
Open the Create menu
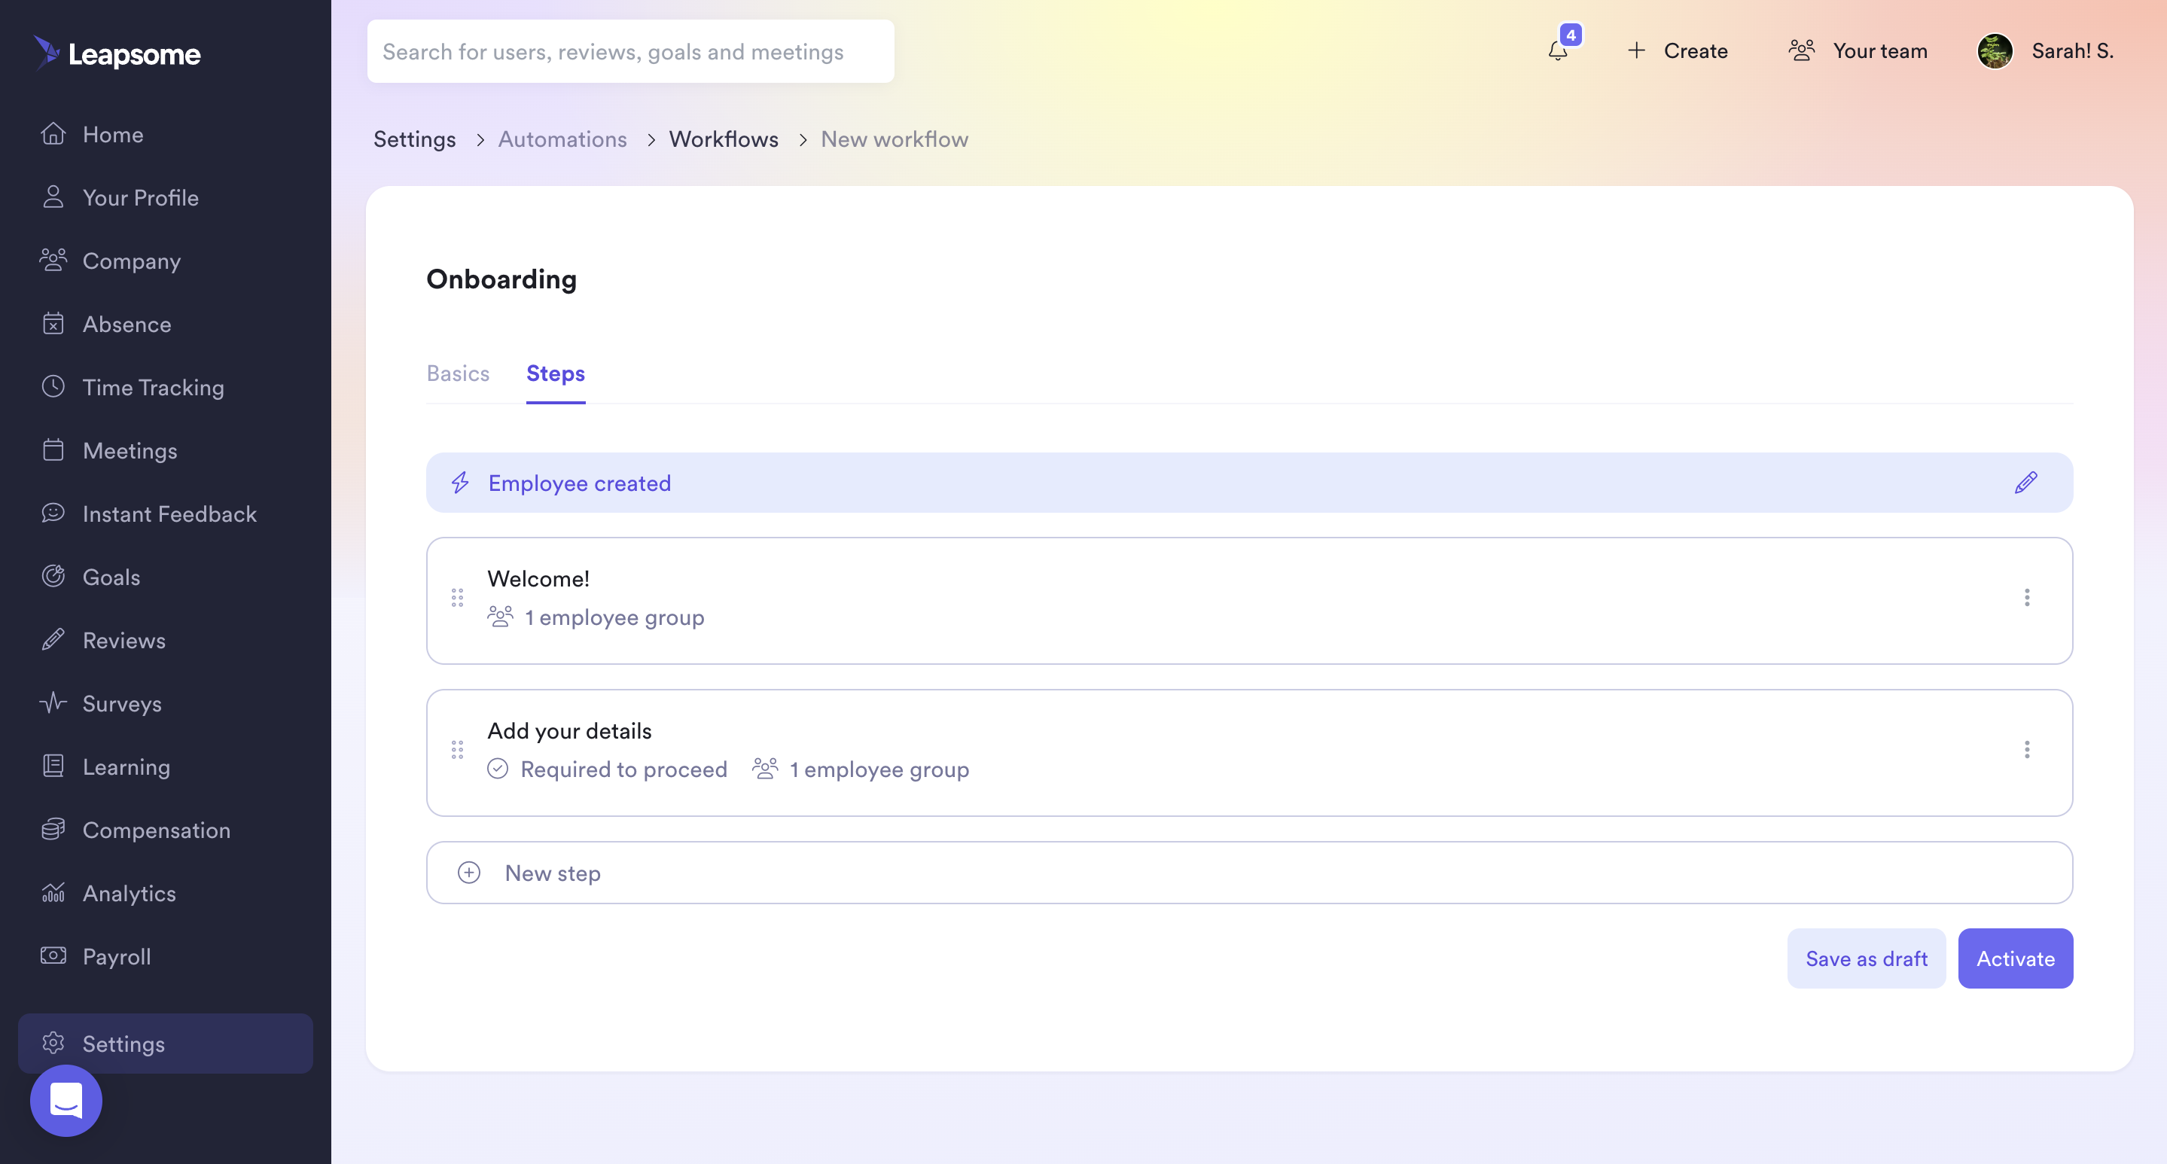click(1678, 51)
